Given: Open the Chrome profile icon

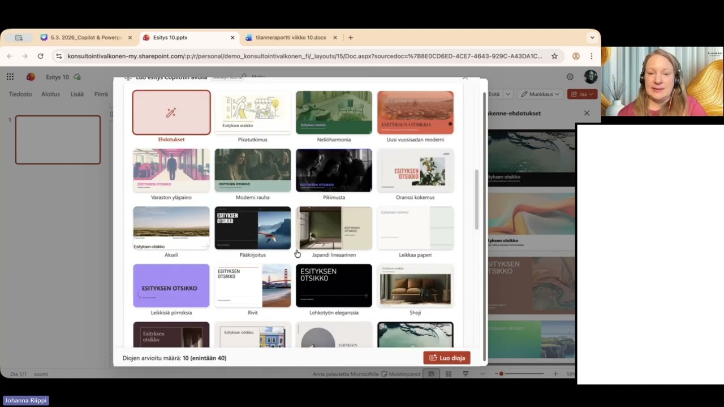Looking at the screenshot, I should [x=576, y=56].
